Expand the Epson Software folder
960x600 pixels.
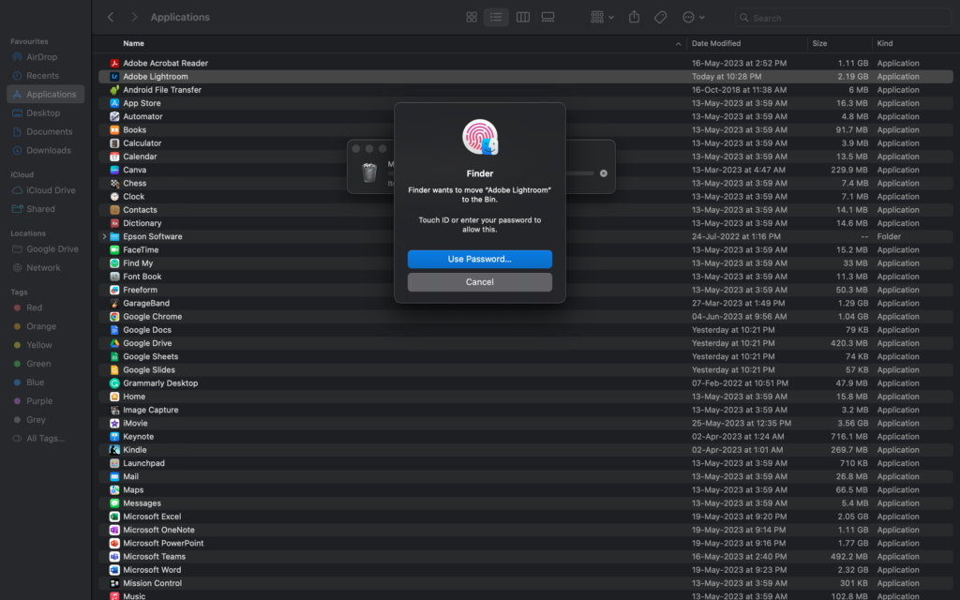(x=104, y=236)
